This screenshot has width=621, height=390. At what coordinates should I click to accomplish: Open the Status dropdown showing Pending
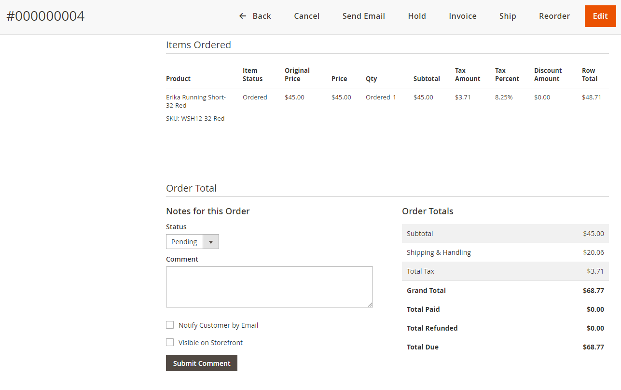(185, 242)
